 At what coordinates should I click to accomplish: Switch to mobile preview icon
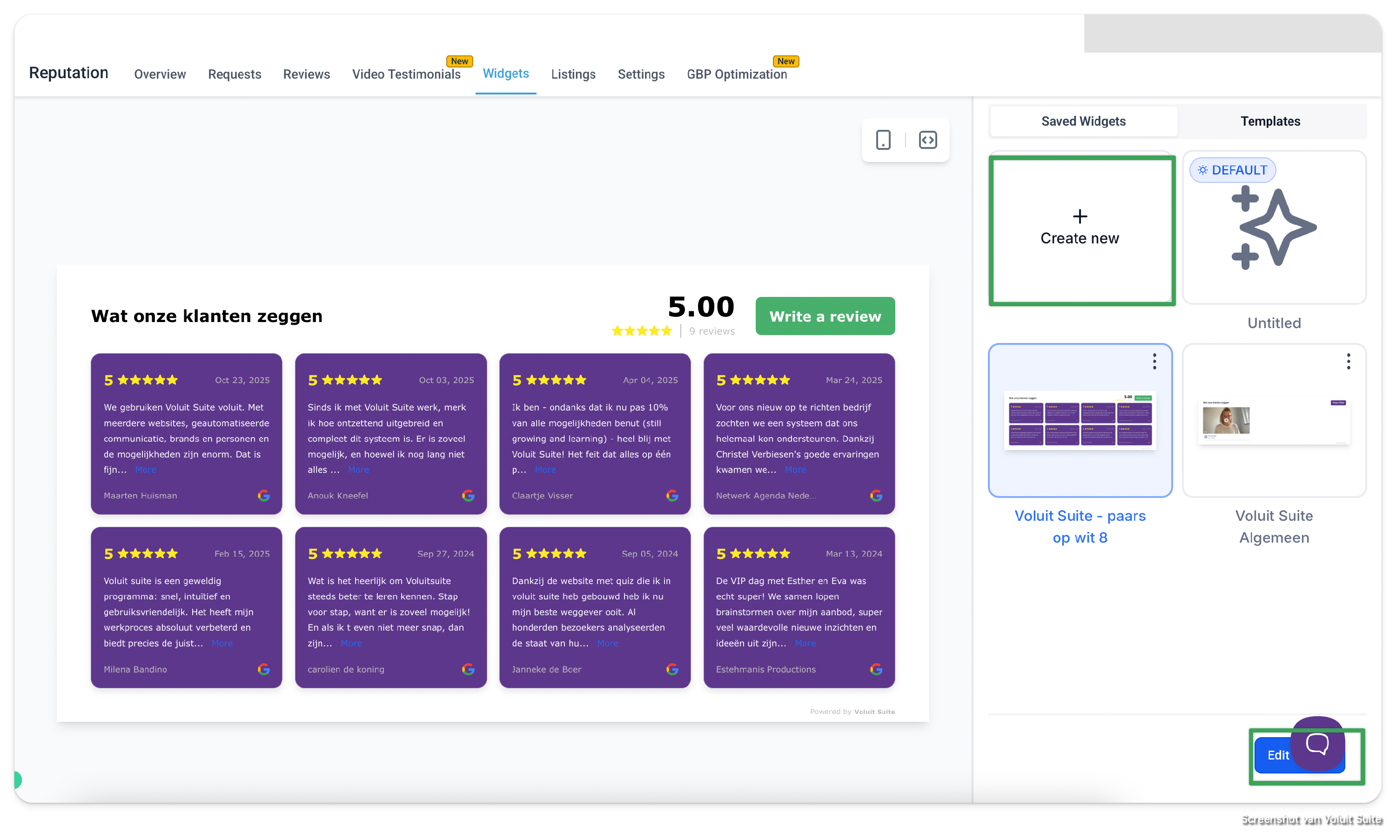pos(883,140)
